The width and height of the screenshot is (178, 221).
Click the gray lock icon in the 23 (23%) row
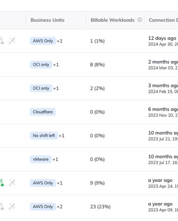(x=2, y=206)
